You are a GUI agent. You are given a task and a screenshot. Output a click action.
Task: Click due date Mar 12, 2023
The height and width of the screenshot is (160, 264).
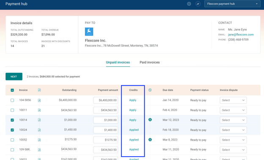pos(171,120)
